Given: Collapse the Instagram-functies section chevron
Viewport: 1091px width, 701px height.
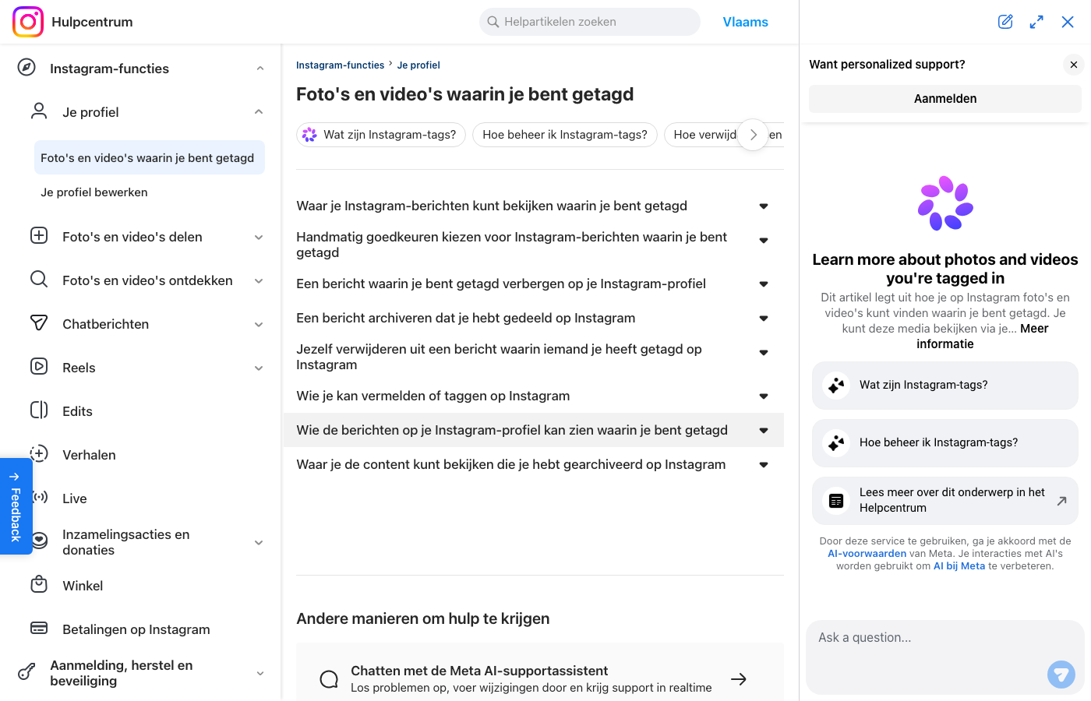Looking at the screenshot, I should 260,69.
